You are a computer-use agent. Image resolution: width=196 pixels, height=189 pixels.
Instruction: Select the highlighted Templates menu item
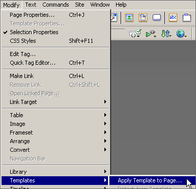click(x=54, y=180)
